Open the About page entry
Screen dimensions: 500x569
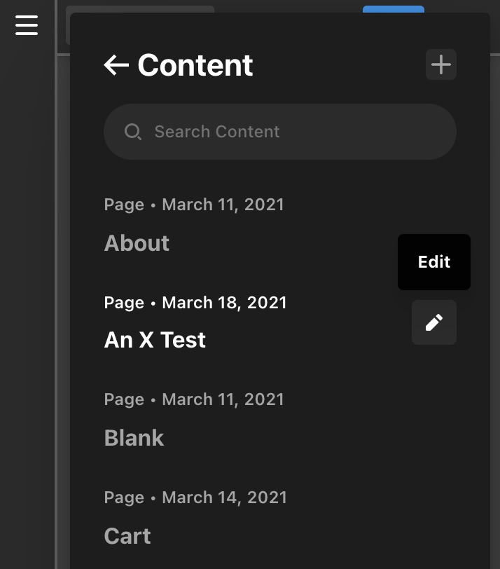coord(137,242)
